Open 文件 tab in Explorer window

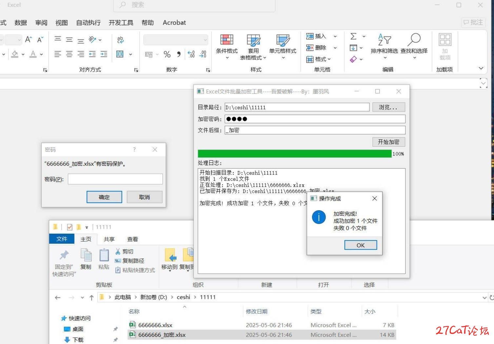click(x=62, y=239)
